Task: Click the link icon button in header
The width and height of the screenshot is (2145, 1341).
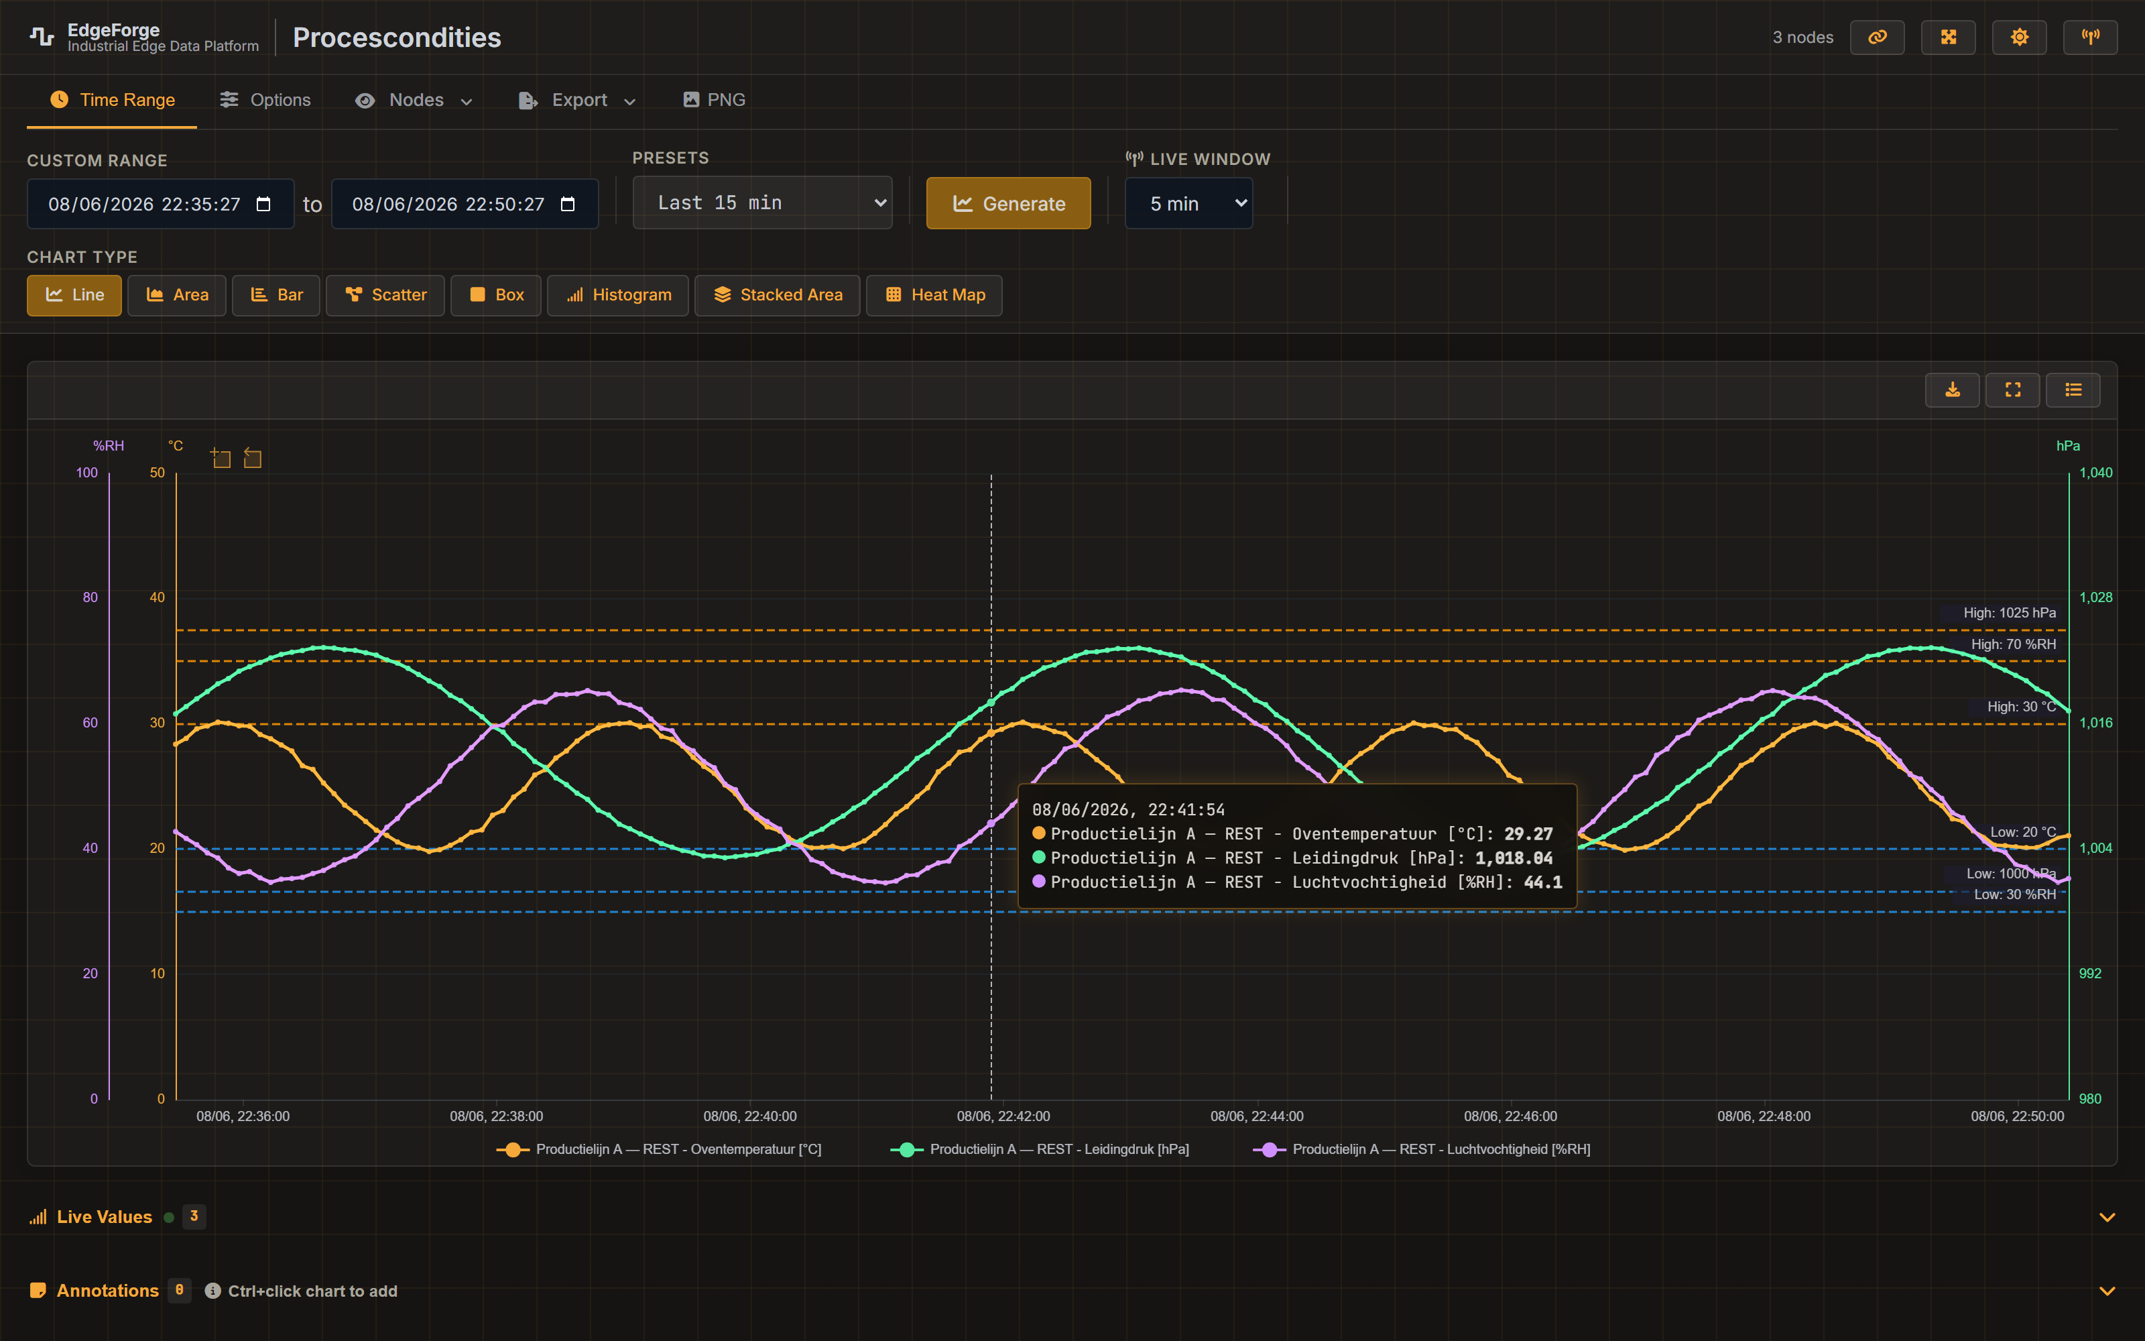Action: coord(1876,38)
